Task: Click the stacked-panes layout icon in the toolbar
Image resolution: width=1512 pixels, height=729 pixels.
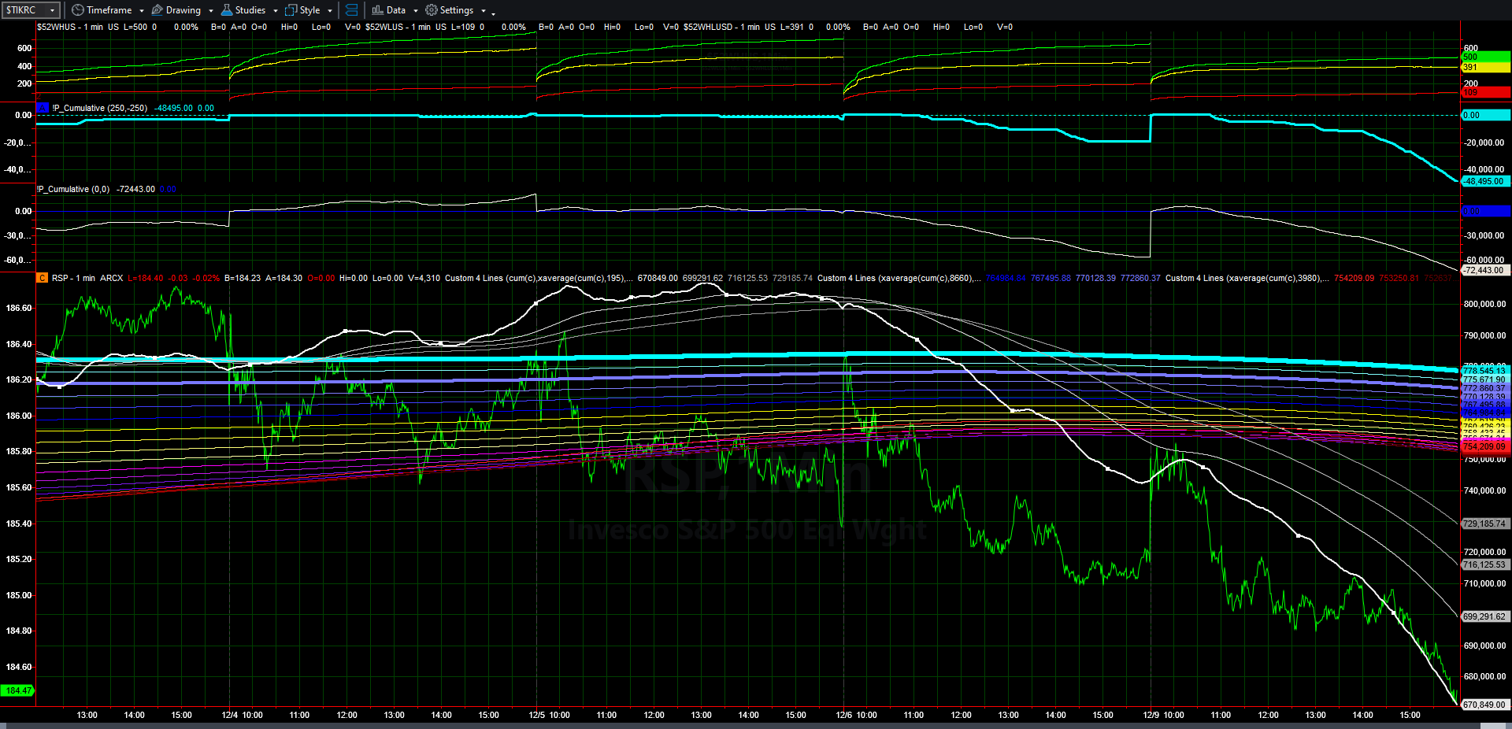Action: (x=351, y=10)
